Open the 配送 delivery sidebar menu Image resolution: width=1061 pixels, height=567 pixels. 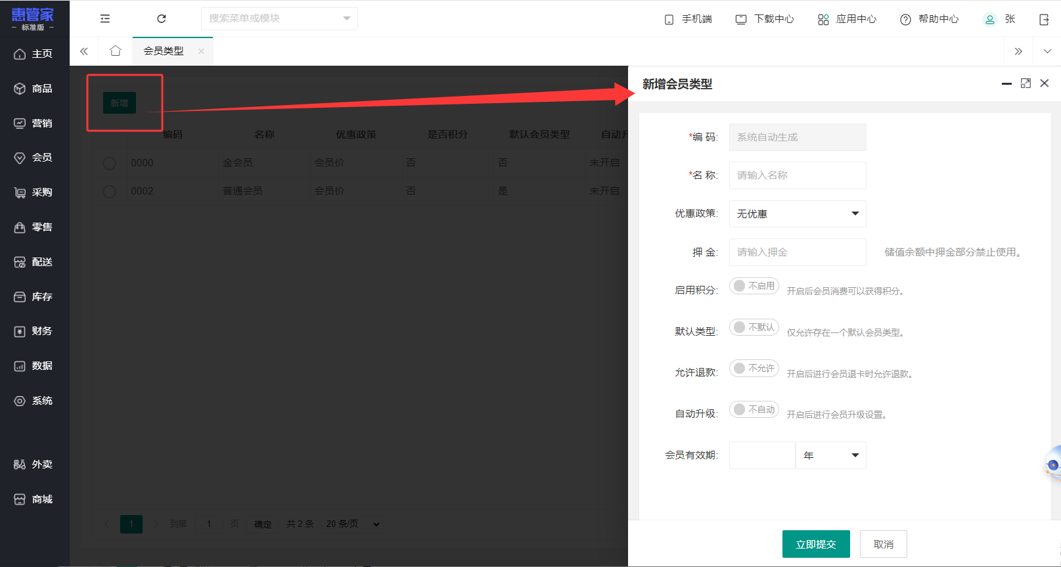(34, 262)
